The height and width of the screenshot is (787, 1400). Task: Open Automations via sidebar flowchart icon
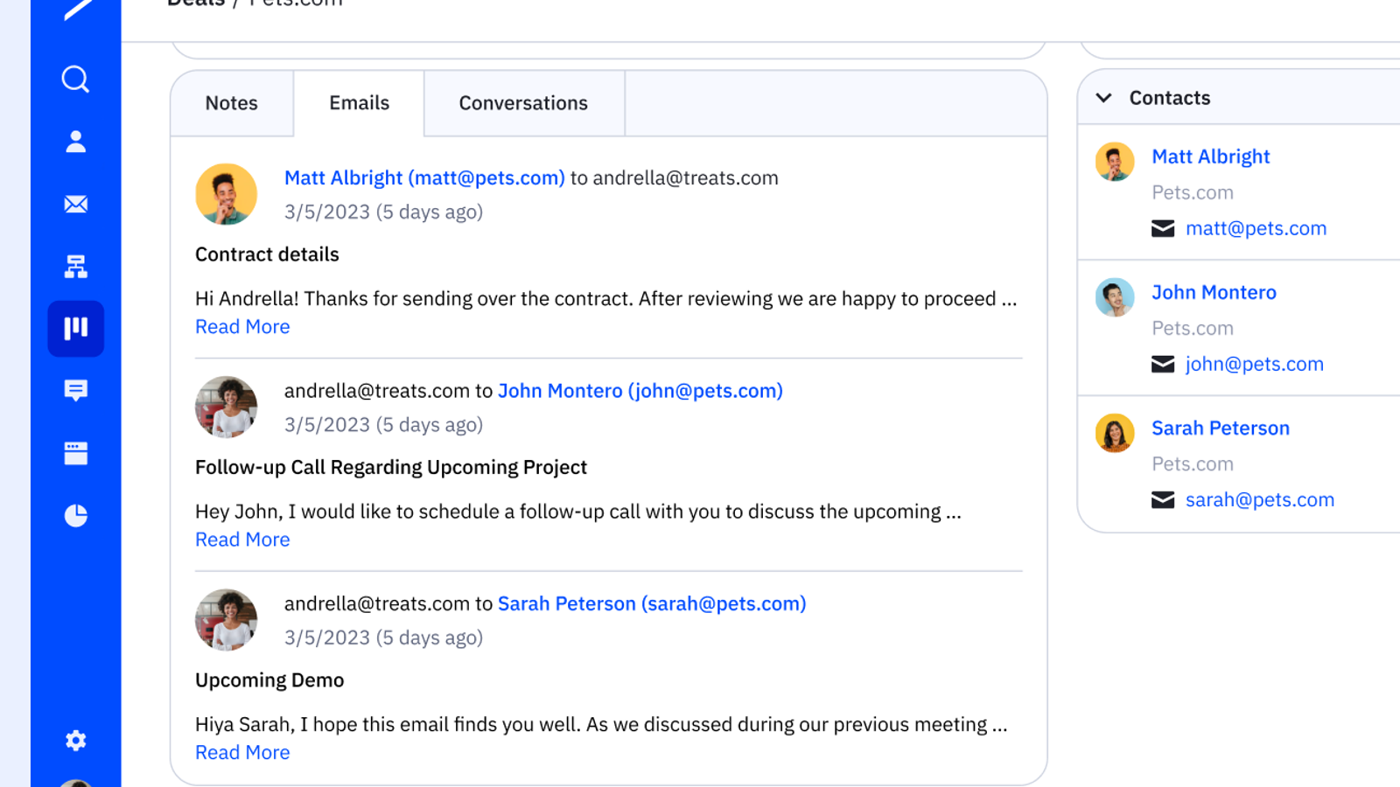click(75, 267)
